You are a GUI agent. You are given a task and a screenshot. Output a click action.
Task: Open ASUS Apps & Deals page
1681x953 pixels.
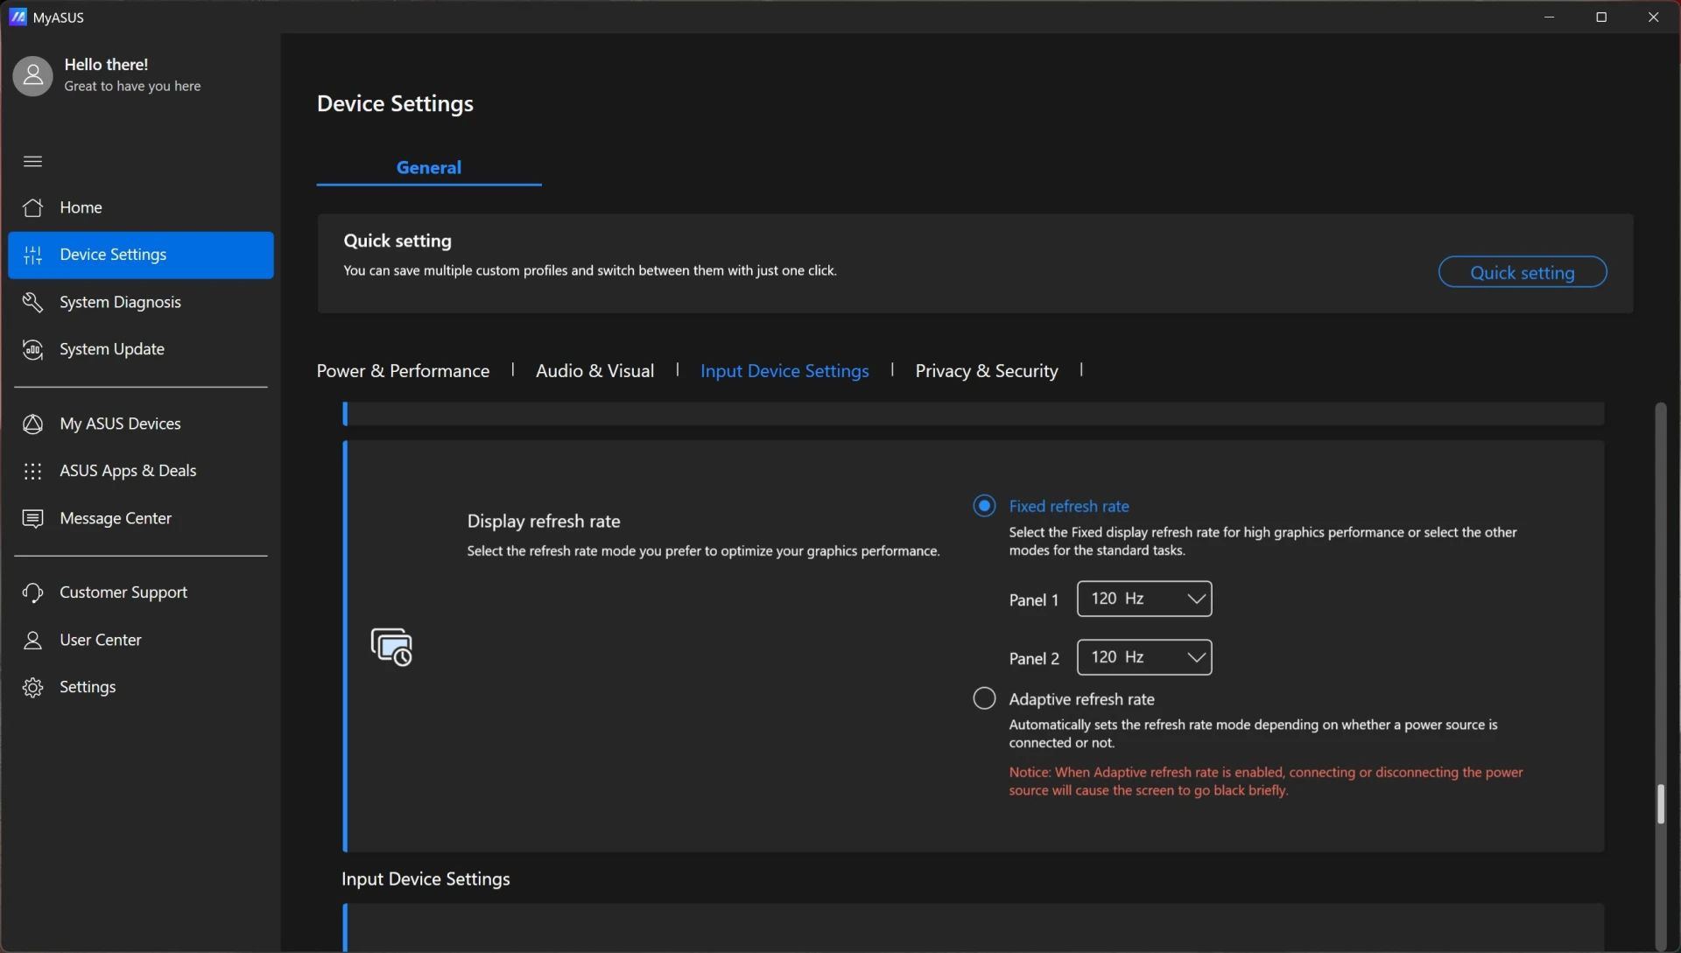pos(141,471)
